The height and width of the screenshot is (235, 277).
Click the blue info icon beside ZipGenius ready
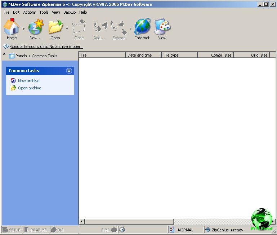[x=208, y=230]
